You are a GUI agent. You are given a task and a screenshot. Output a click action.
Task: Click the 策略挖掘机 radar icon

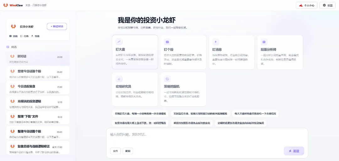pyautogui.click(x=167, y=79)
